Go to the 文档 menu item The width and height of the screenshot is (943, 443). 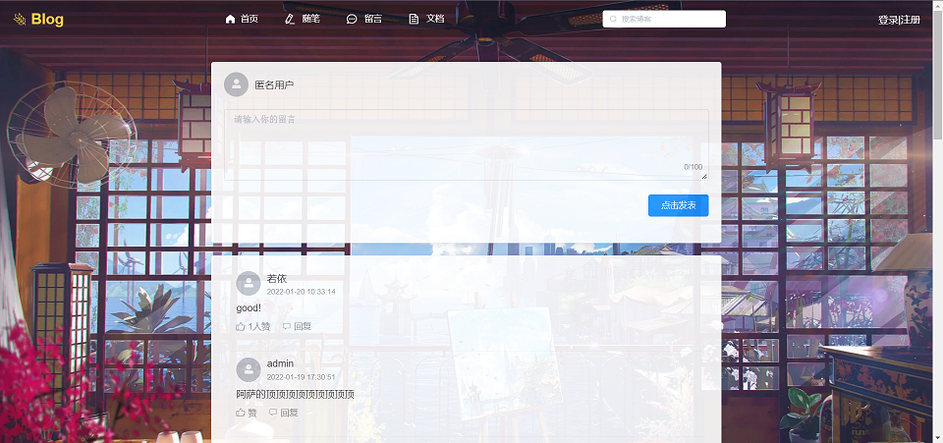(434, 19)
